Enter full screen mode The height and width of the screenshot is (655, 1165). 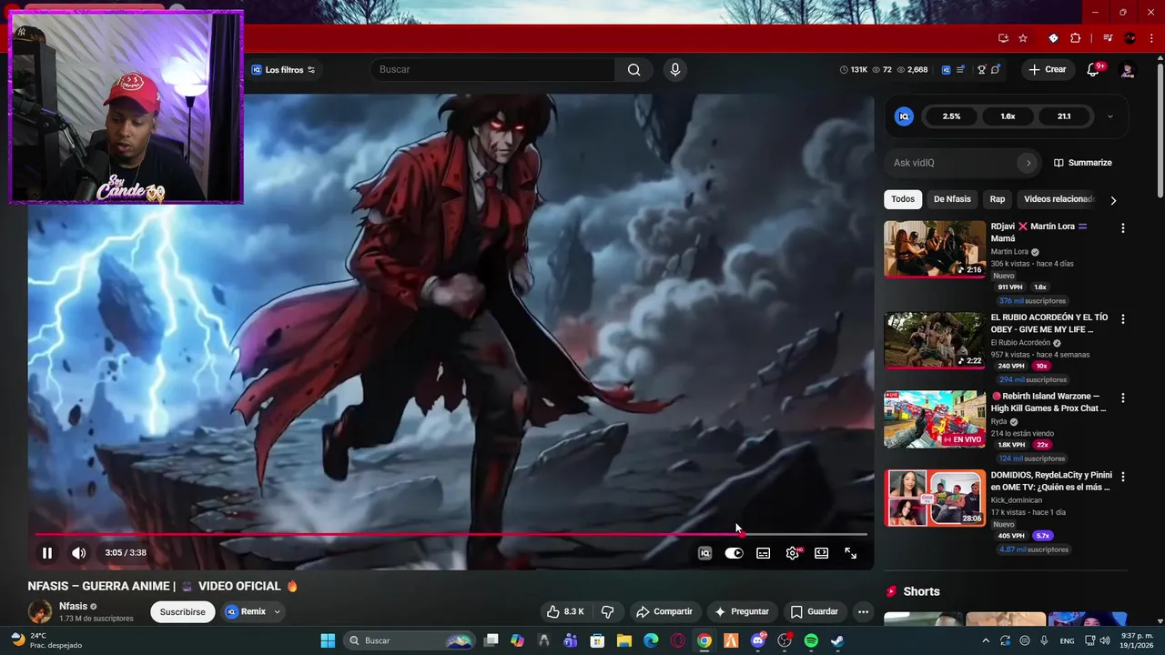coord(850,552)
